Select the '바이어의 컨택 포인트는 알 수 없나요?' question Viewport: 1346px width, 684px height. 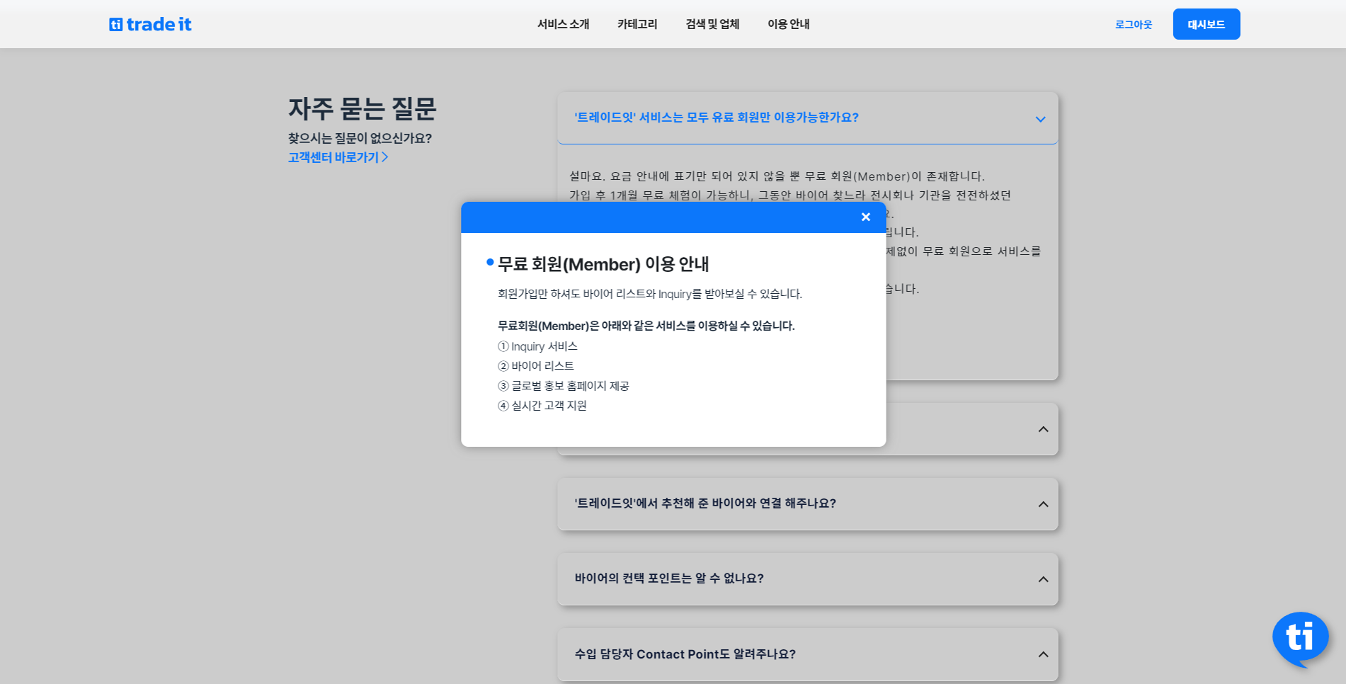669,578
